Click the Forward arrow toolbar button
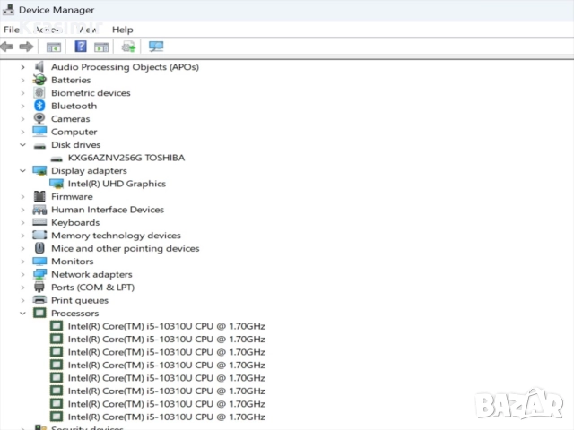The width and height of the screenshot is (574, 430). (26, 47)
